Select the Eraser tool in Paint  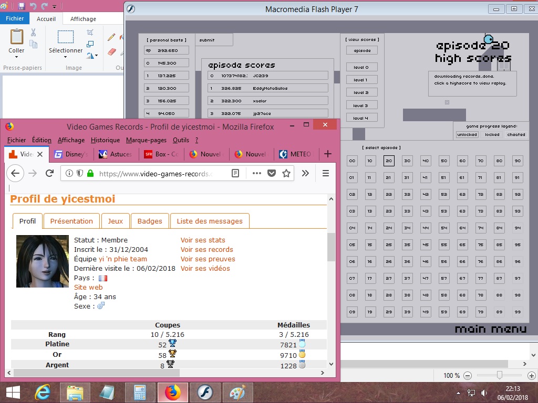111,51
